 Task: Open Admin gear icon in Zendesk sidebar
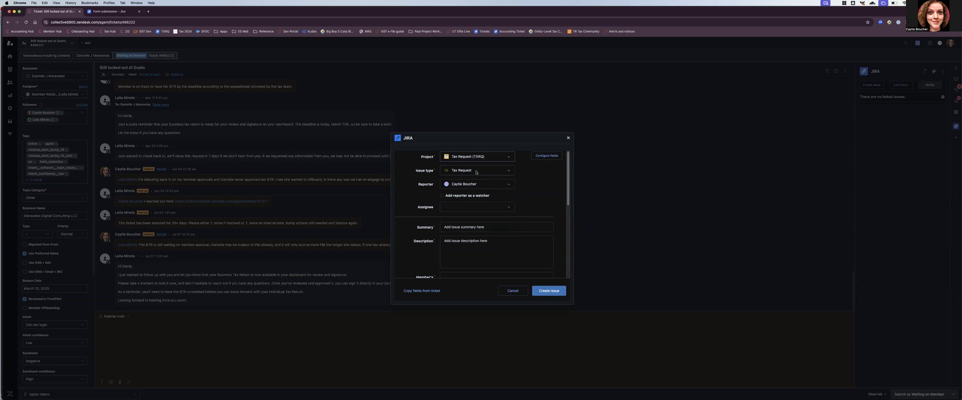pyautogui.click(x=10, y=108)
